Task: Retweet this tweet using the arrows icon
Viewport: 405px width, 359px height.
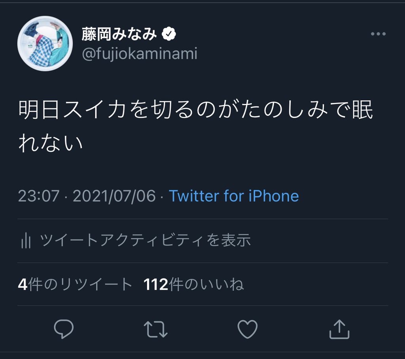Action: [x=155, y=329]
